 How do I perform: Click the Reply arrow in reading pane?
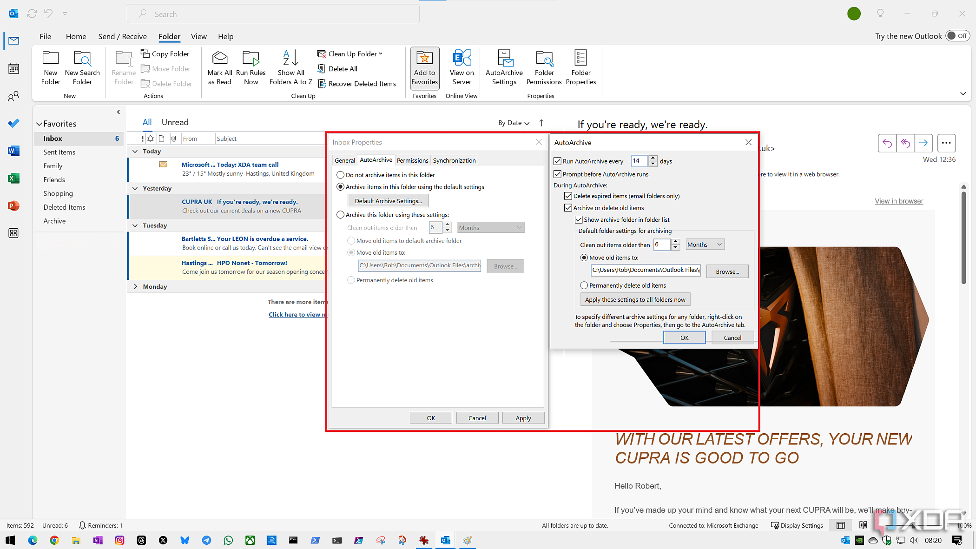tap(887, 143)
